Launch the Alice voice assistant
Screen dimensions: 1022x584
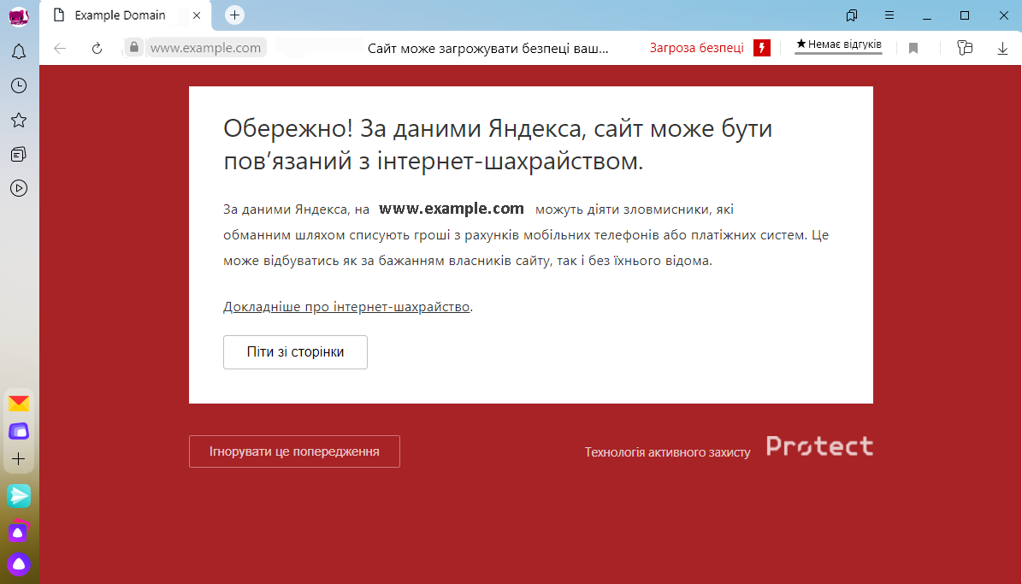tap(19, 564)
